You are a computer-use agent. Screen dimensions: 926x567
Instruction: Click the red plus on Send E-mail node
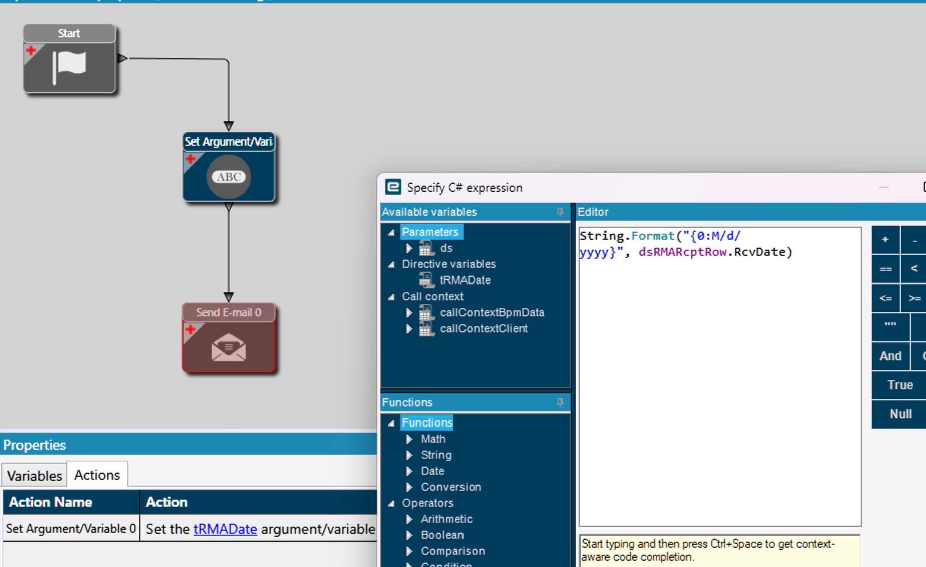[190, 330]
